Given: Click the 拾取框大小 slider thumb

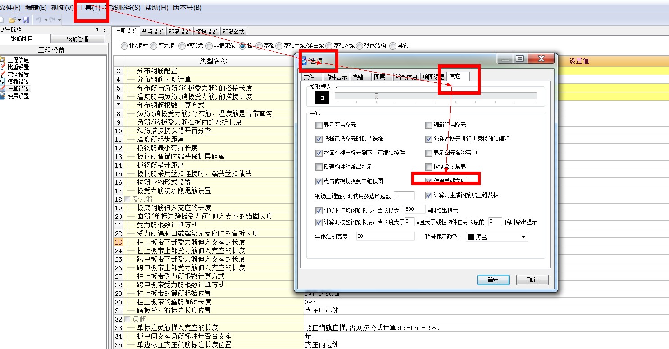Looking at the screenshot, I should [x=376, y=95].
